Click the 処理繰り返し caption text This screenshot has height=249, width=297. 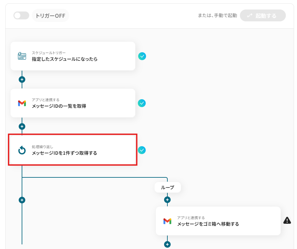coord(42,147)
